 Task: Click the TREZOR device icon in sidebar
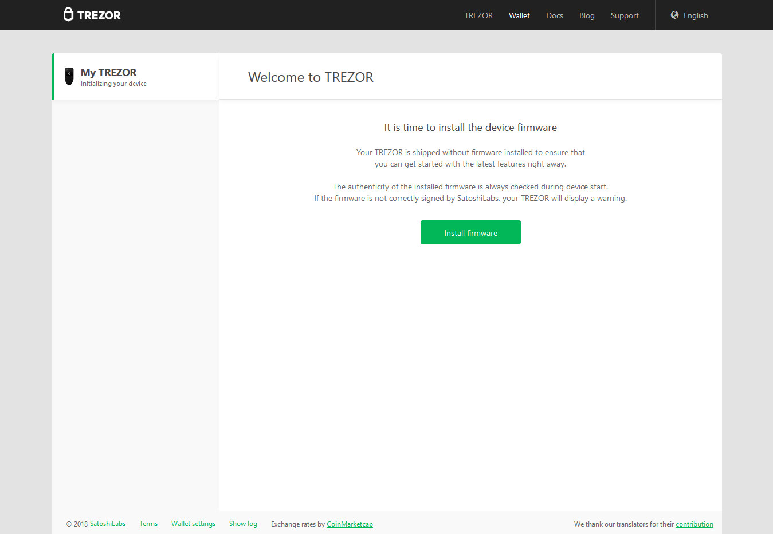(x=69, y=76)
